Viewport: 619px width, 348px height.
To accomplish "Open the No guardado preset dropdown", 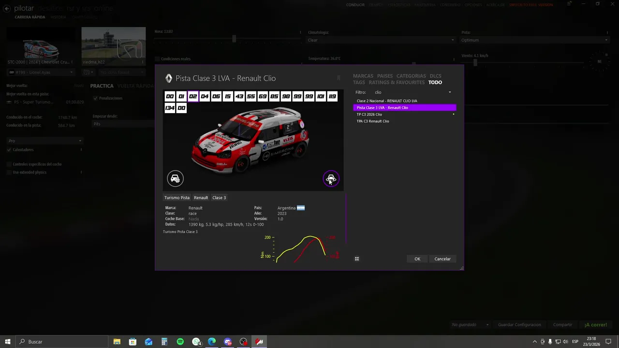I will tap(470, 325).
